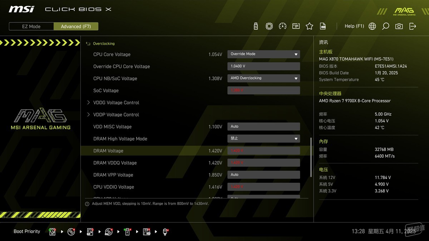Click the 32768 MB memory capacity value

(384, 149)
